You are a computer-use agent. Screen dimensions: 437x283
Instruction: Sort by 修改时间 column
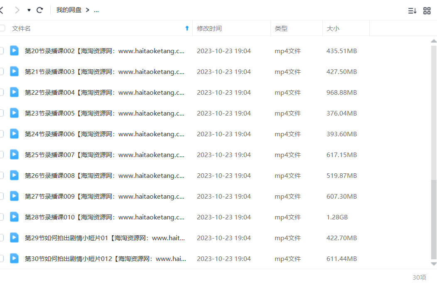pos(209,28)
